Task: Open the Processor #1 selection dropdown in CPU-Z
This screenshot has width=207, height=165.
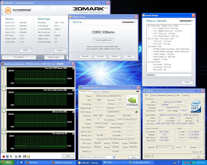Action: coord(172,147)
